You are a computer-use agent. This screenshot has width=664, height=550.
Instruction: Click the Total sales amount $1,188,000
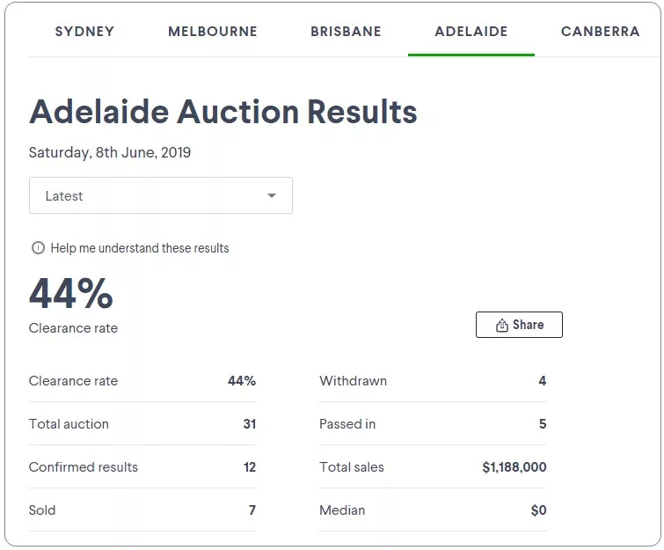[x=514, y=467]
